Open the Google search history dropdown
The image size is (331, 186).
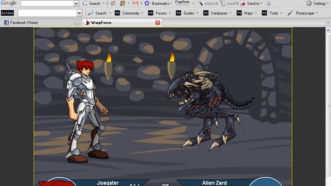76,4
